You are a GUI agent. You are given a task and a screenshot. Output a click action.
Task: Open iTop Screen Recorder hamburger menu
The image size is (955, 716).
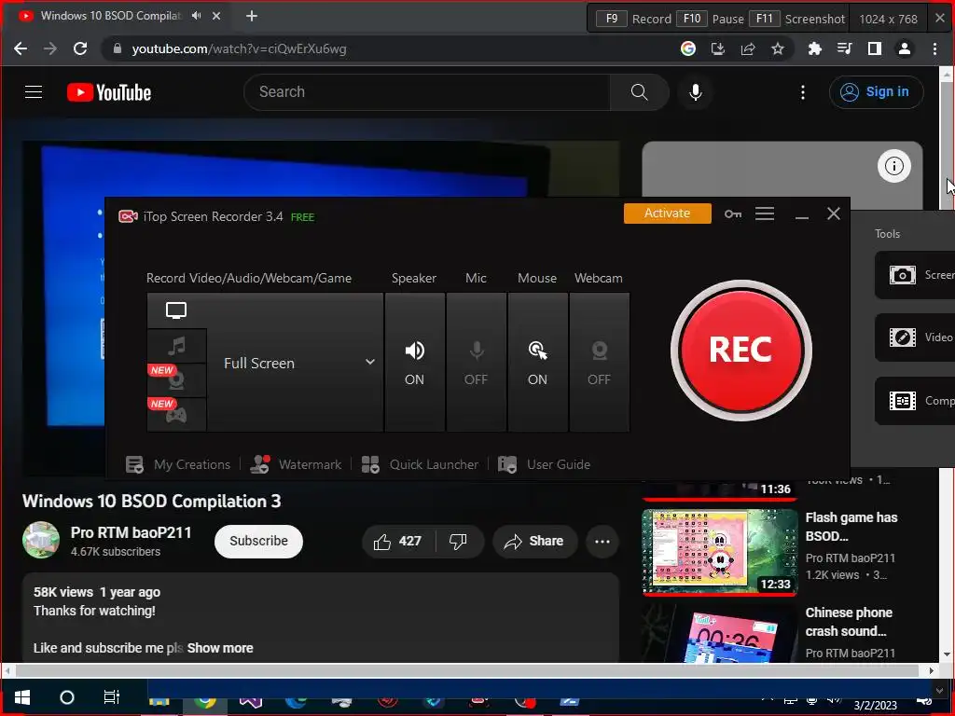[765, 213]
